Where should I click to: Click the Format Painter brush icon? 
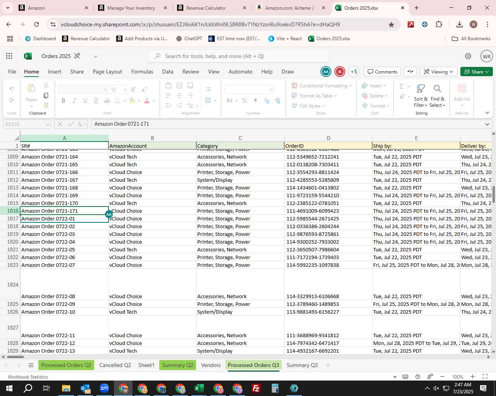pyautogui.click(x=46, y=105)
